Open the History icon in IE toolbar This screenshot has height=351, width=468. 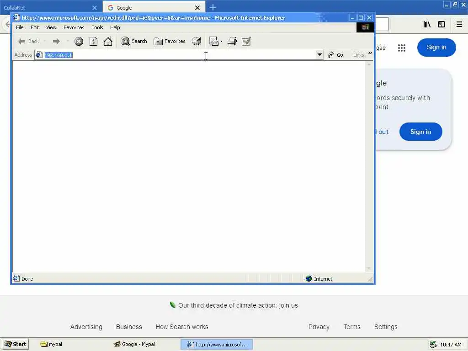[x=197, y=41]
